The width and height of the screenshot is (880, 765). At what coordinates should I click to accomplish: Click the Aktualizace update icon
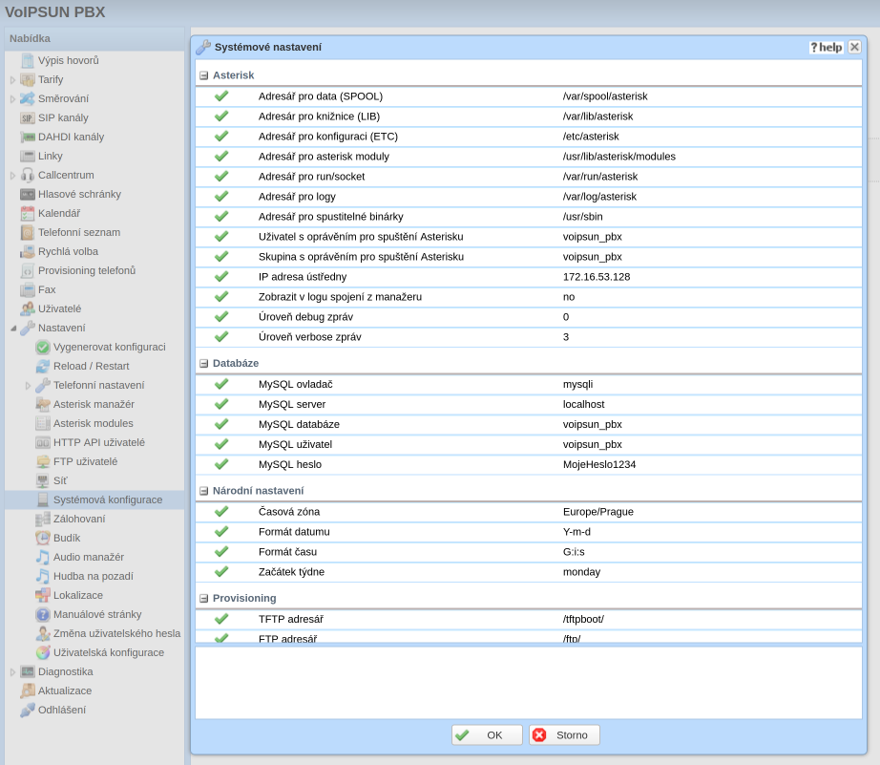coord(27,691)
